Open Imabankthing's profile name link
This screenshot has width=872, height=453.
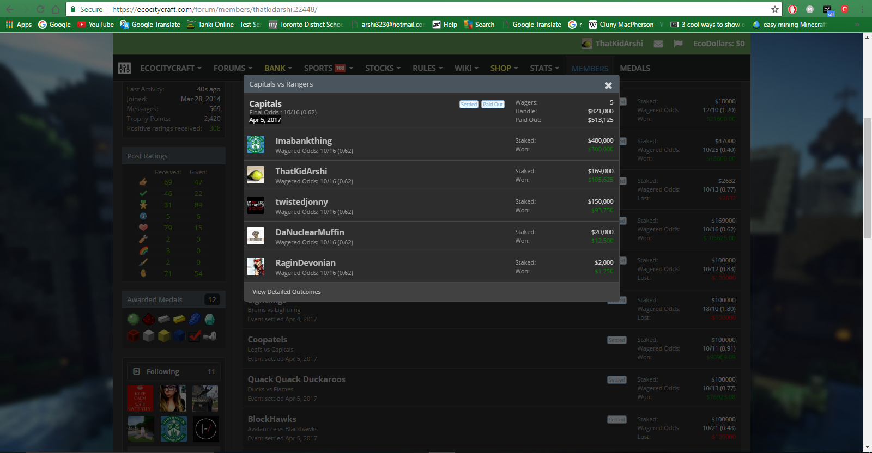click(x=304, y=140)
